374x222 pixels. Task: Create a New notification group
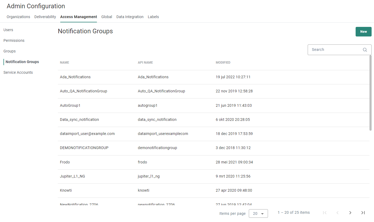363,32
